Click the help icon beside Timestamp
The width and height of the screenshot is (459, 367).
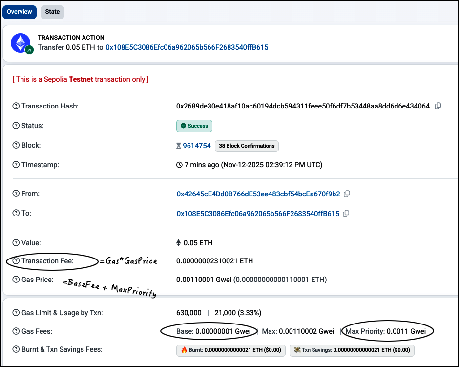coord(16,165)
